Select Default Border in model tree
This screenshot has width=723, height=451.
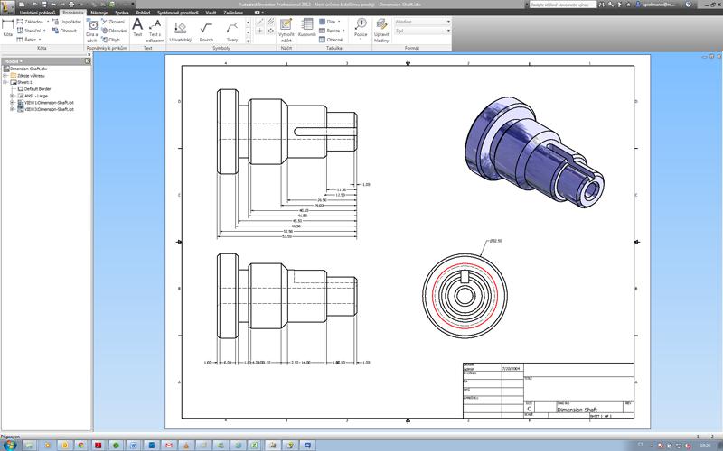point(37,89)
